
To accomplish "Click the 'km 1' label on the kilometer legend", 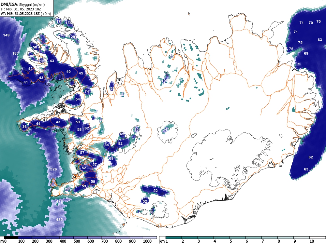I will [164, 241].
